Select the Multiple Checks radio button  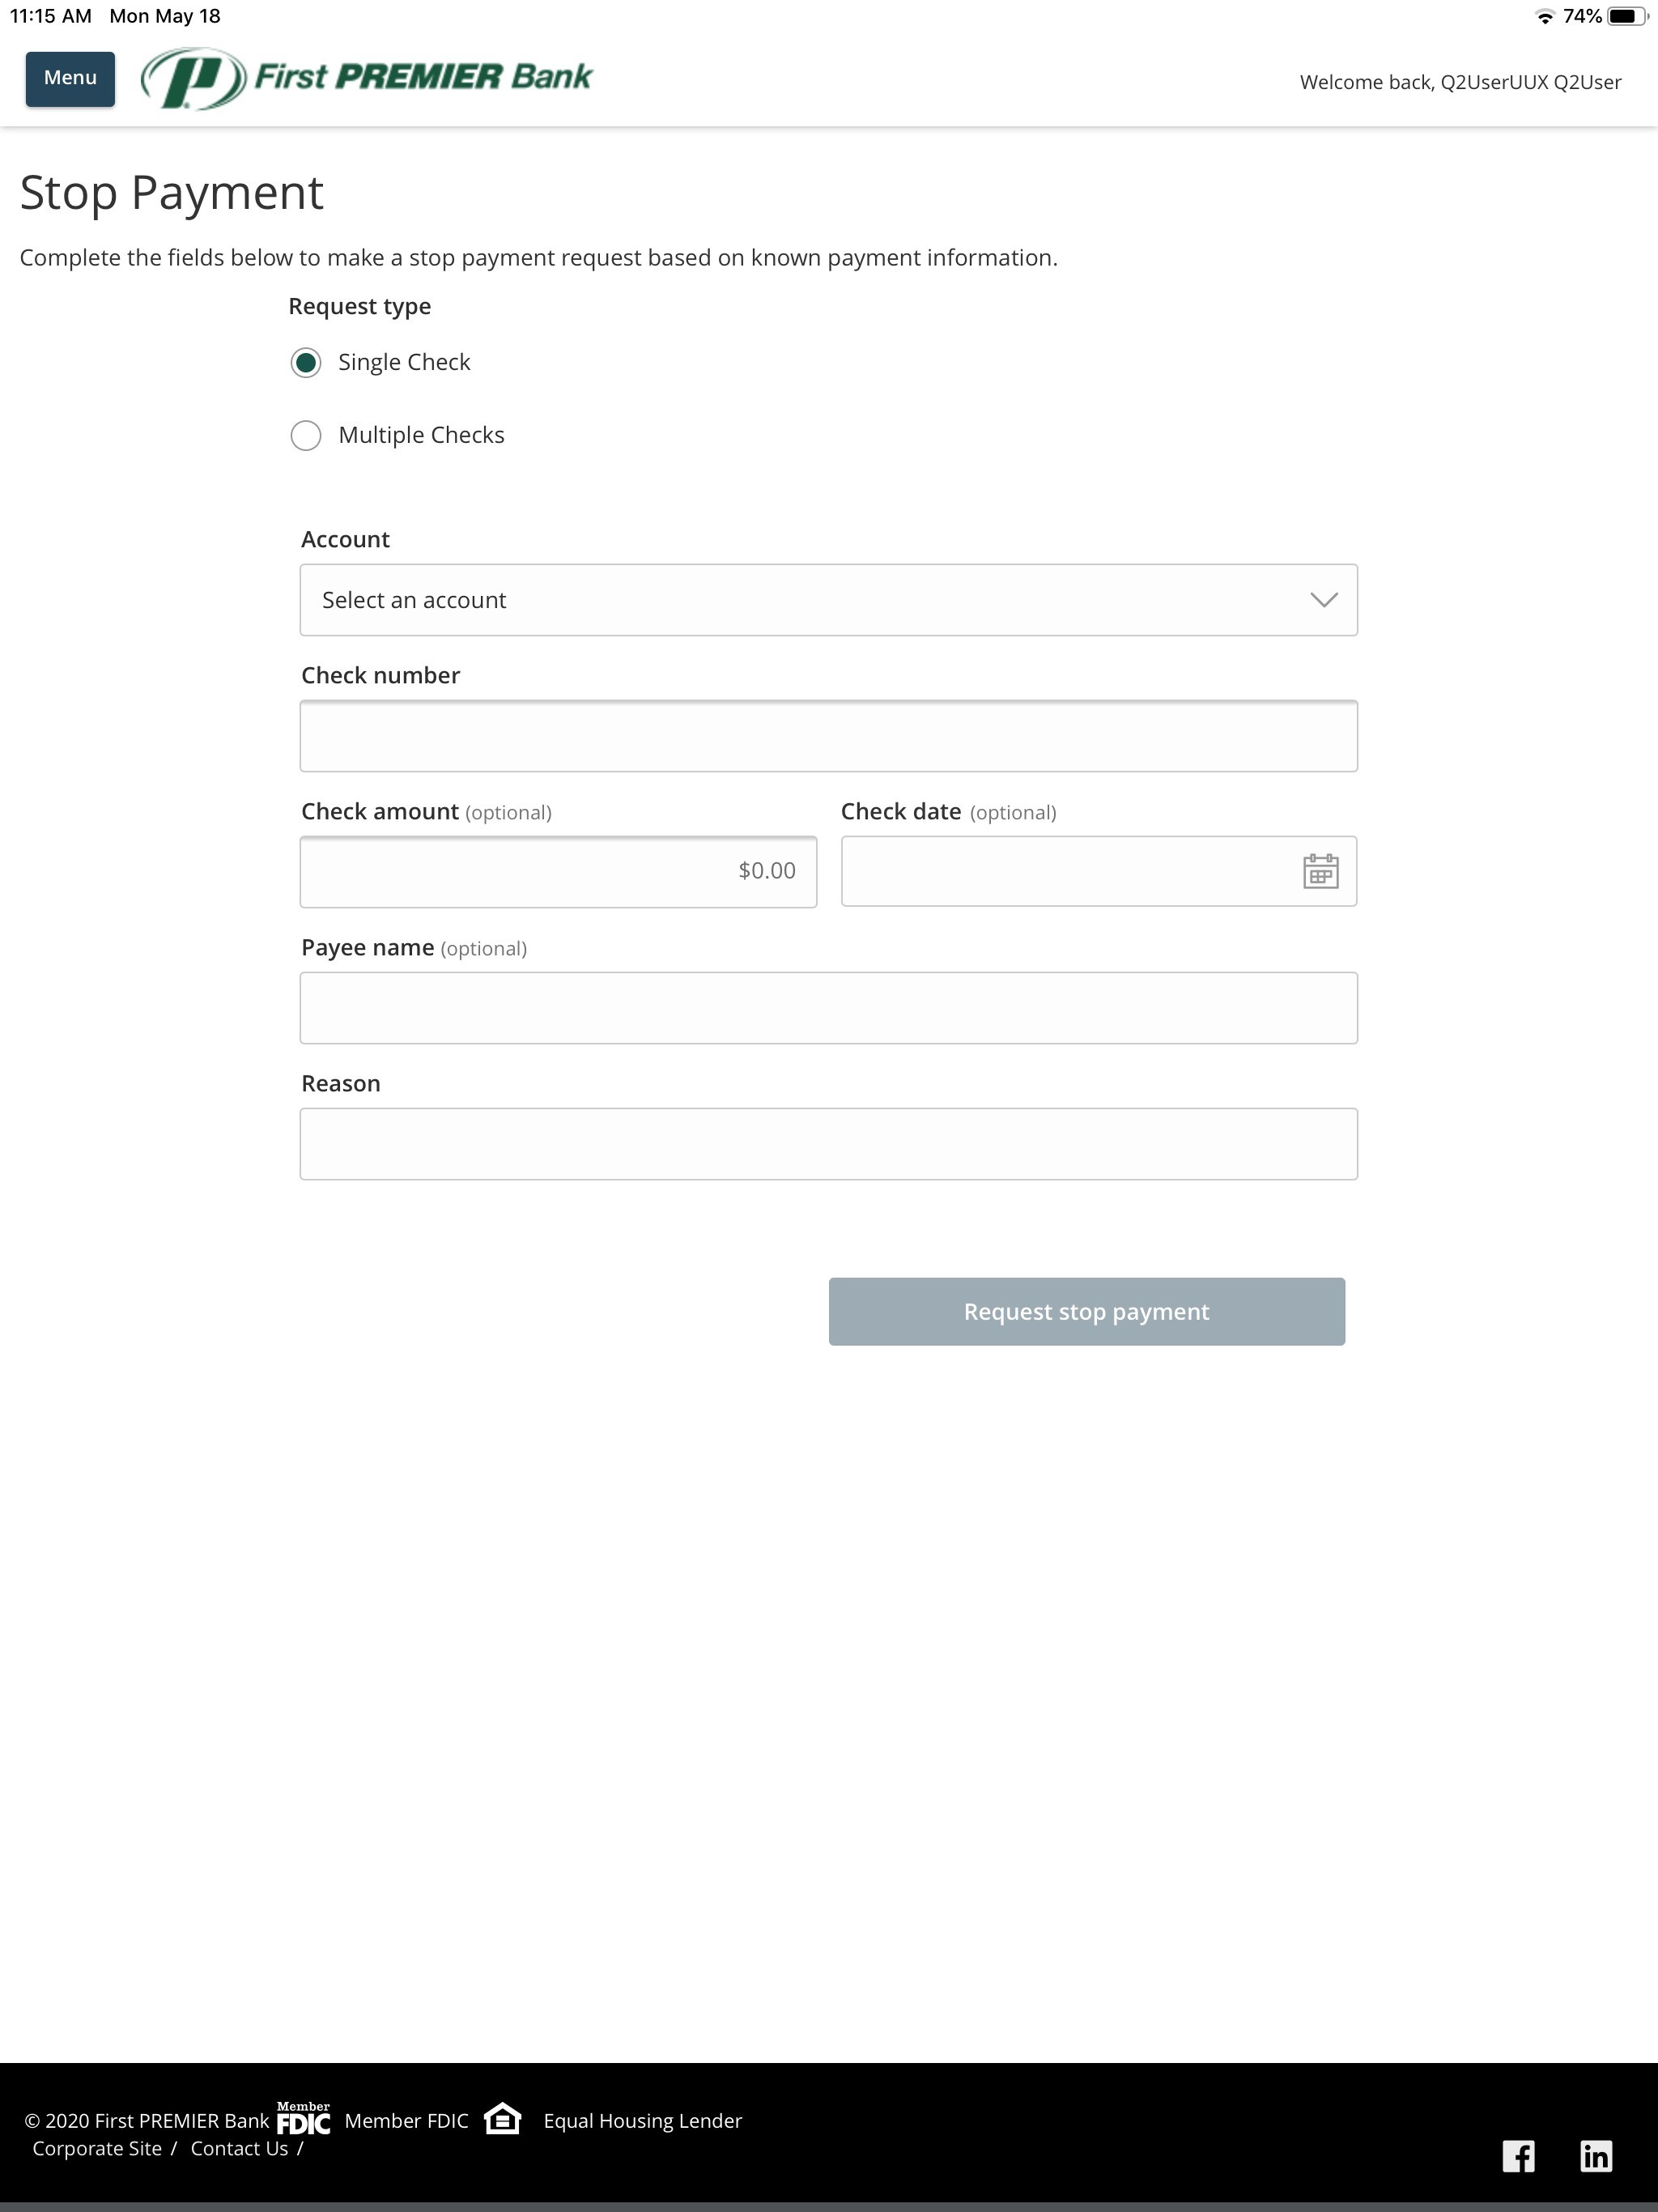point(306,436)
